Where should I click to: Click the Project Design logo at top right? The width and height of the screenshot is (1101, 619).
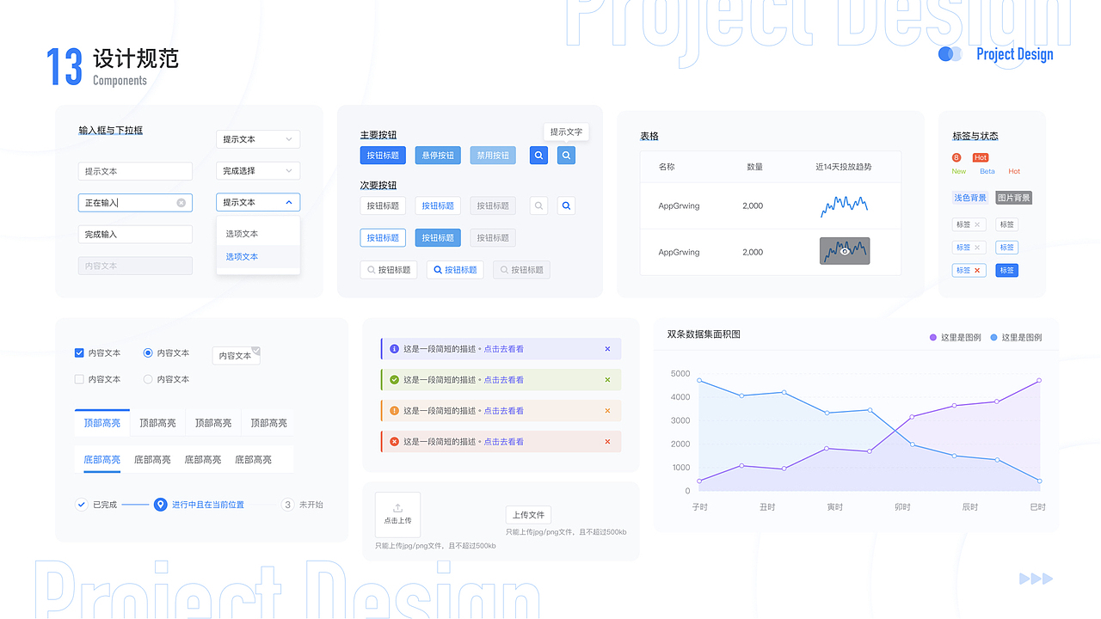tap(996, 54)
